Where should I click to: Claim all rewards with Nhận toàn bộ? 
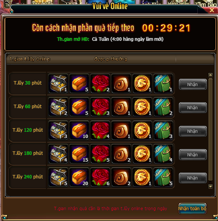(x=193, y=208)
